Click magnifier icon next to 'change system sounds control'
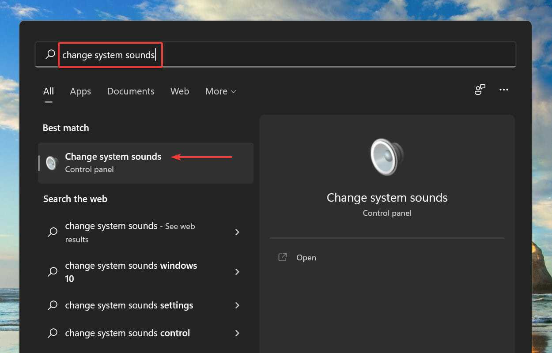This screenshot has width=552, height=353. point(53,333)
